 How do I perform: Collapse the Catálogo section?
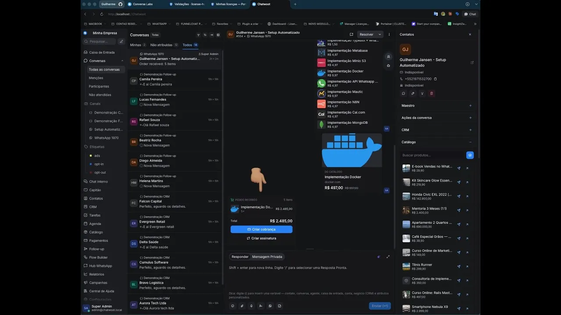pos(471,142)
